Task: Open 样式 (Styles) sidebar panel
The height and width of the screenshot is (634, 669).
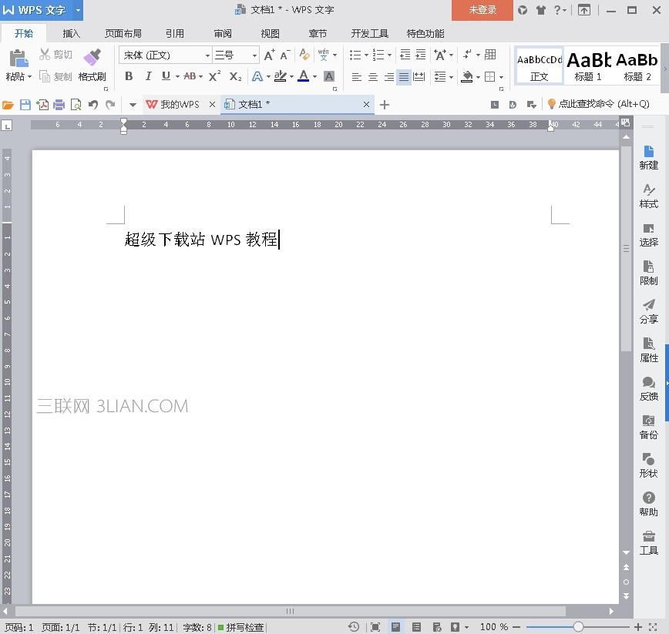Action: pyautogui.click(x=648, y=196)
